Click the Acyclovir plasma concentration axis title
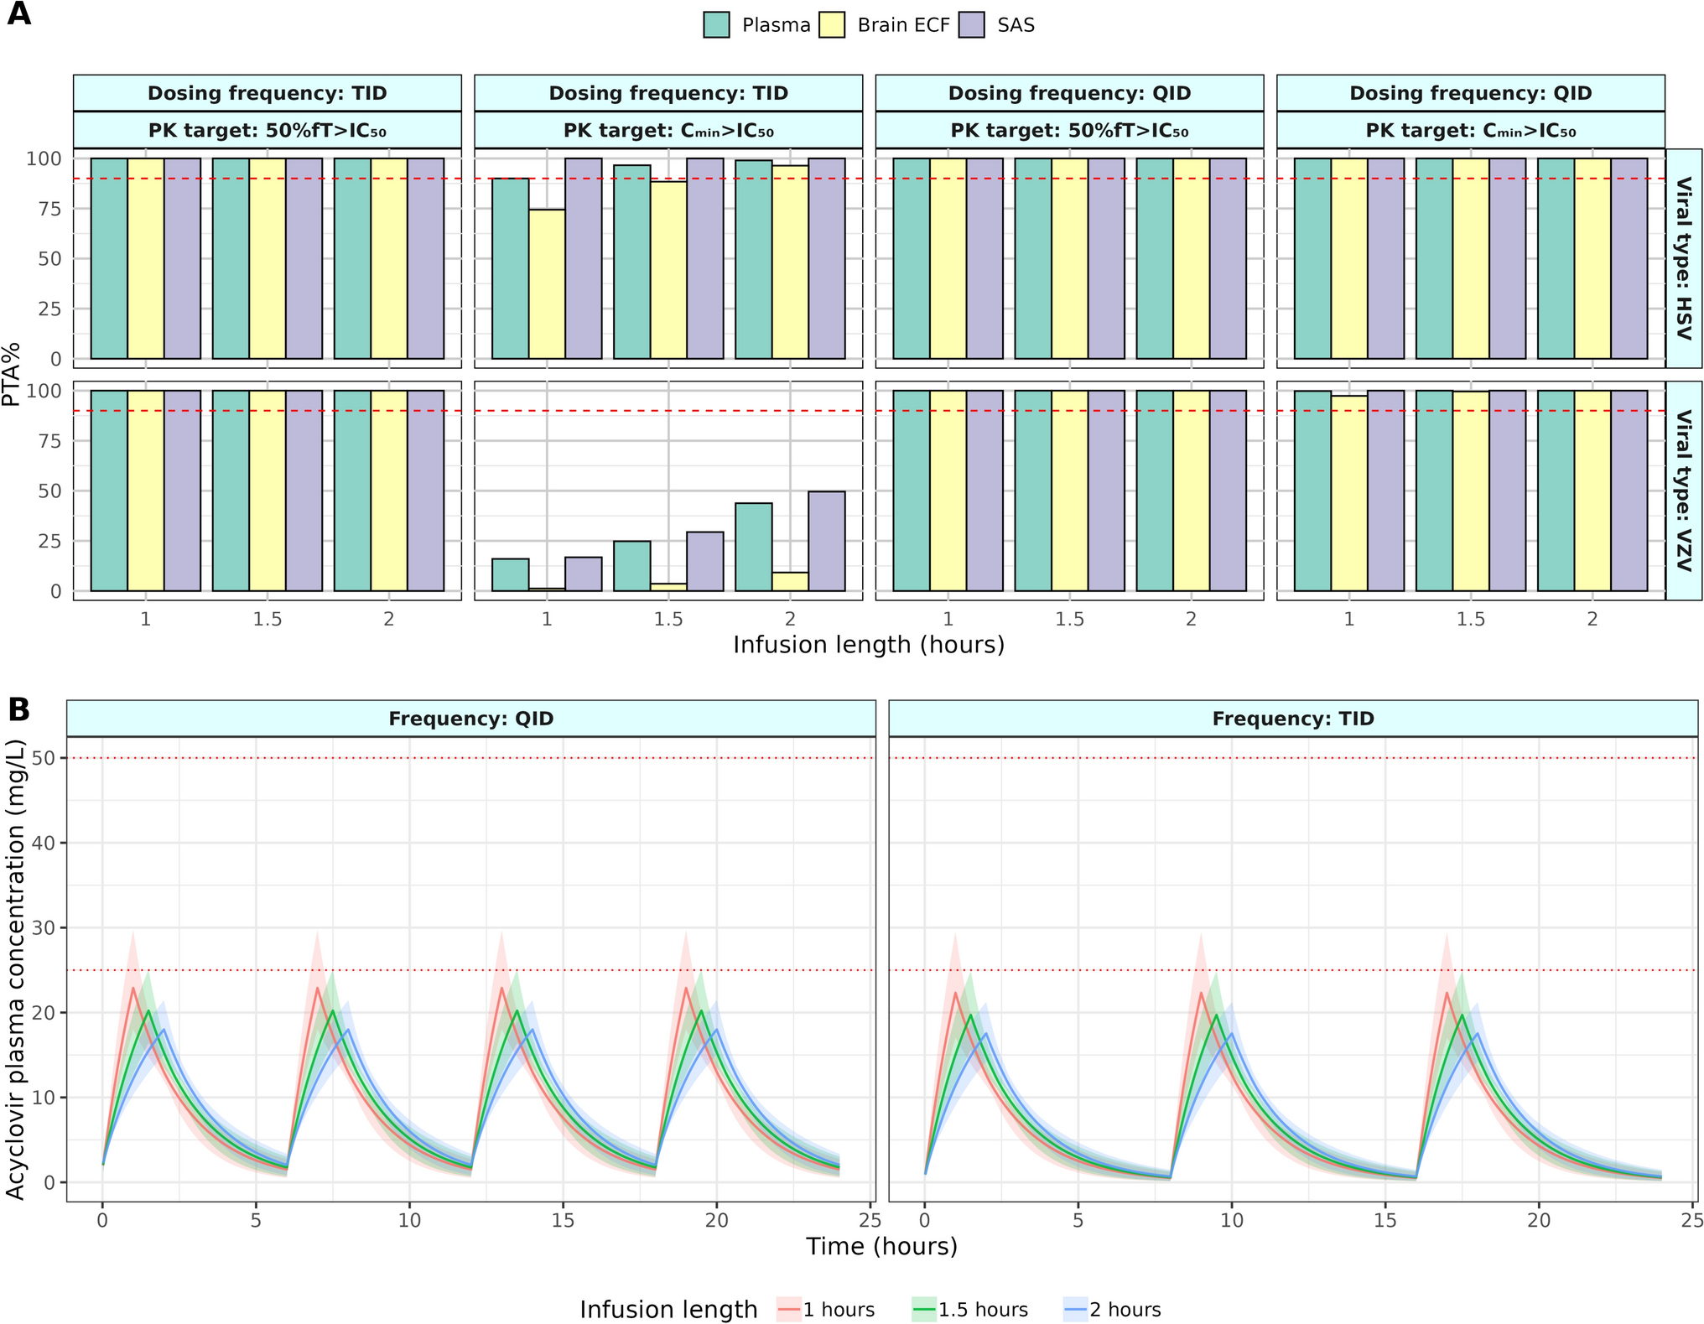 tap(15, 968)
